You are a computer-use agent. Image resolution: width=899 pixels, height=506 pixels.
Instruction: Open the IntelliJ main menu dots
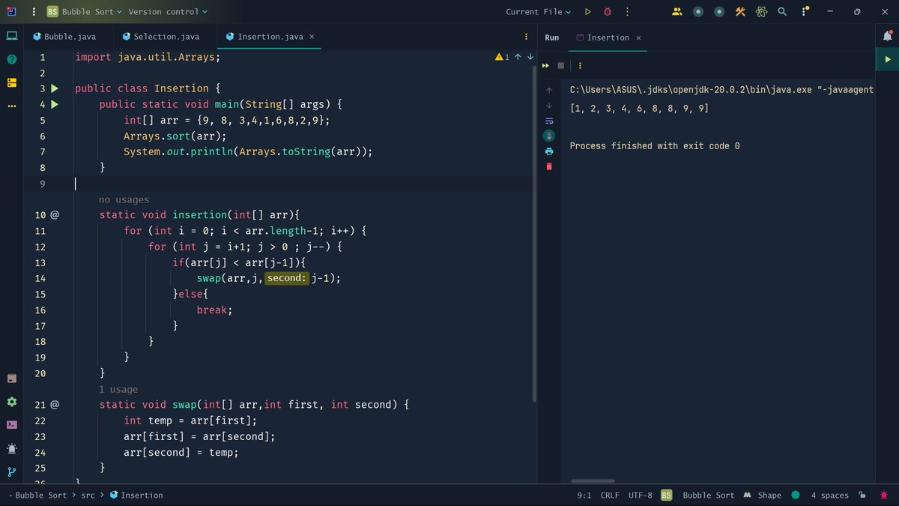(34, 11)
